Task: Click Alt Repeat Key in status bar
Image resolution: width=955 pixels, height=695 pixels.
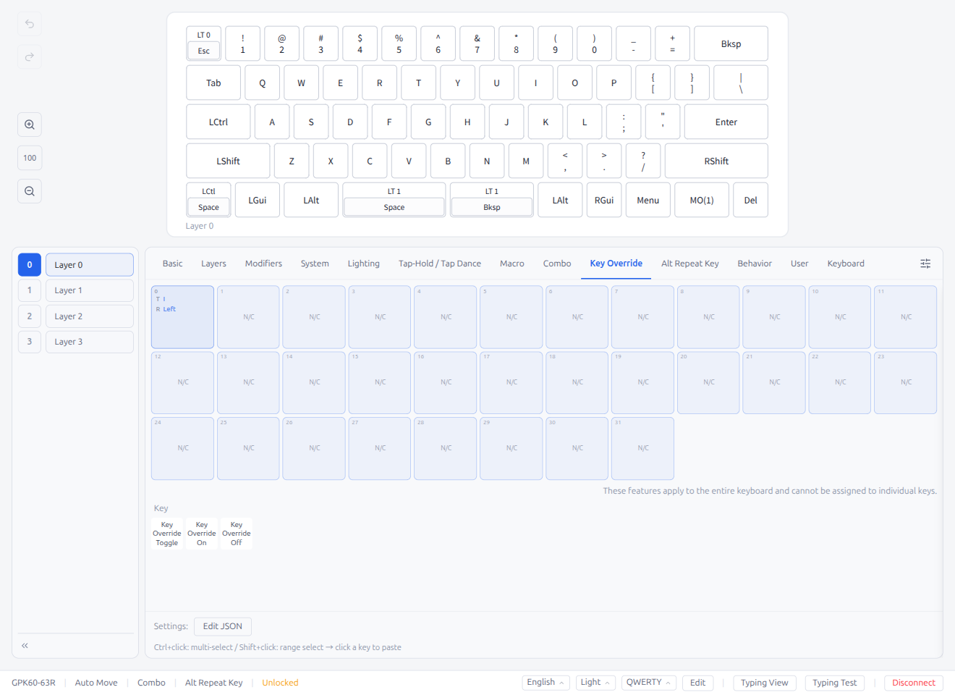Action: pos(214,683)
